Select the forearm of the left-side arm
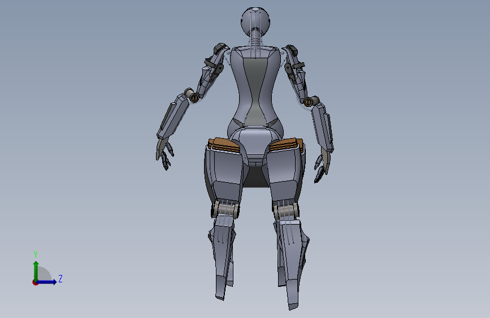Viewport: 490px width, 318px height. pyautogui.click(x=172, y=117)
